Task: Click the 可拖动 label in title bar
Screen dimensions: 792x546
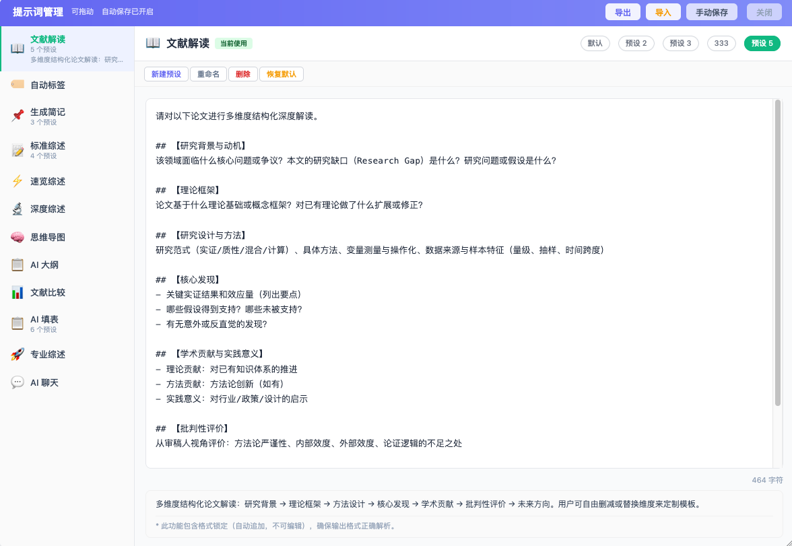Action: click(x=82, y=11)
